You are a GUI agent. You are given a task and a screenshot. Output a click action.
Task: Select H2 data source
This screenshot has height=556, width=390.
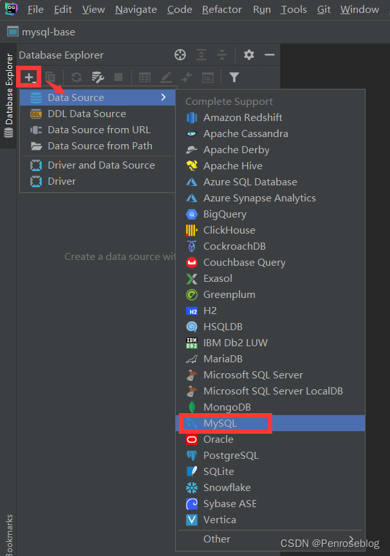pyautogui.click(x=270, y=311)
